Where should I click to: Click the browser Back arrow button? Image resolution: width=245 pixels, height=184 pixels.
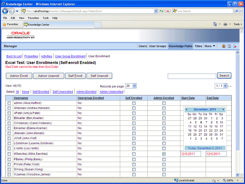click(5, 11)
